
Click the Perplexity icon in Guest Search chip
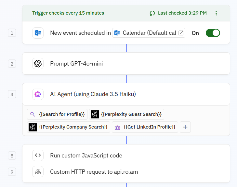pyautogui.click(x=95, y=114)
